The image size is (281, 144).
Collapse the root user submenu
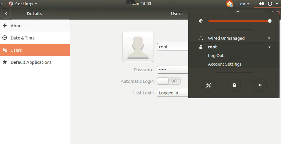[x=234, y=47]
